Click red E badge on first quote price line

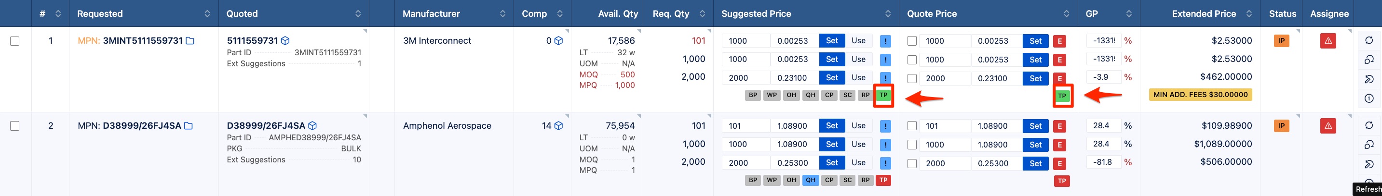(1059, 41)
